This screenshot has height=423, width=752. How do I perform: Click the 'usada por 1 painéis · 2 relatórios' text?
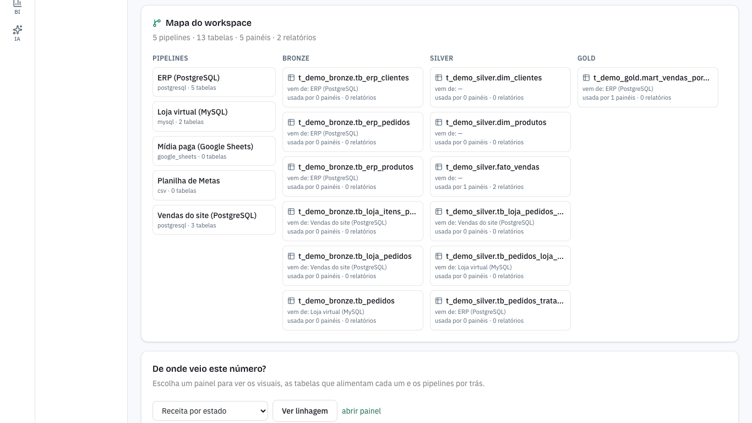(479, 187)
